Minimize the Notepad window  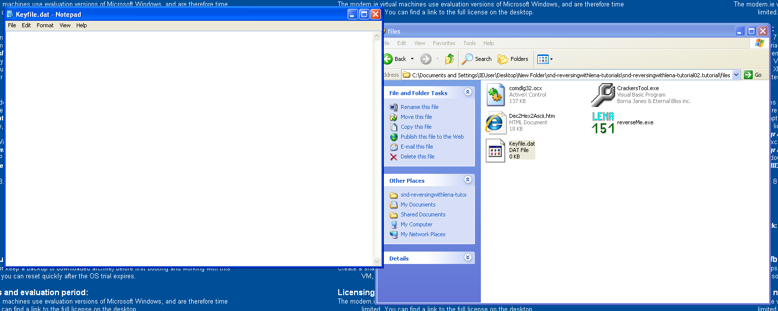pyautogui.click(x=353, y=14)
